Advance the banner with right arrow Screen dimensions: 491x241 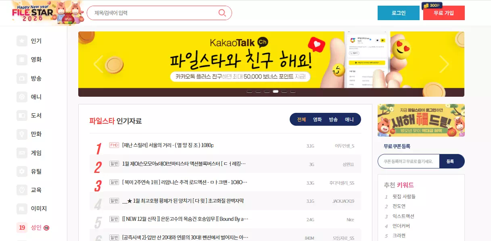tap(444, 64)
